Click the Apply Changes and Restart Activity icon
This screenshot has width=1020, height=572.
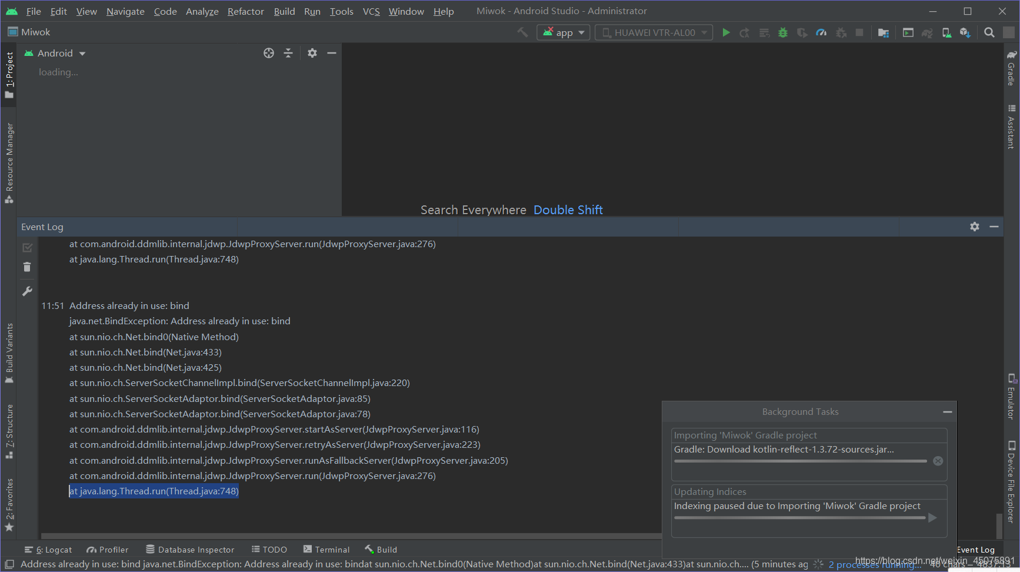point(745,32)
